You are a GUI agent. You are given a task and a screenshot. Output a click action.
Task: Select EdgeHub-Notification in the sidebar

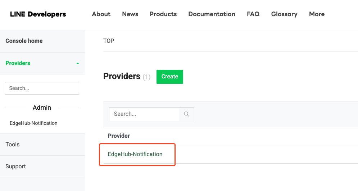coord(33,123)
